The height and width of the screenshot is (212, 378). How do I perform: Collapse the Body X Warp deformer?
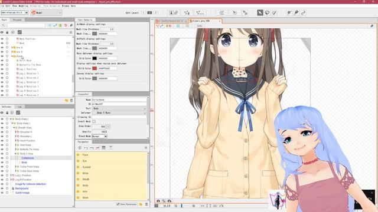[16, 154]
